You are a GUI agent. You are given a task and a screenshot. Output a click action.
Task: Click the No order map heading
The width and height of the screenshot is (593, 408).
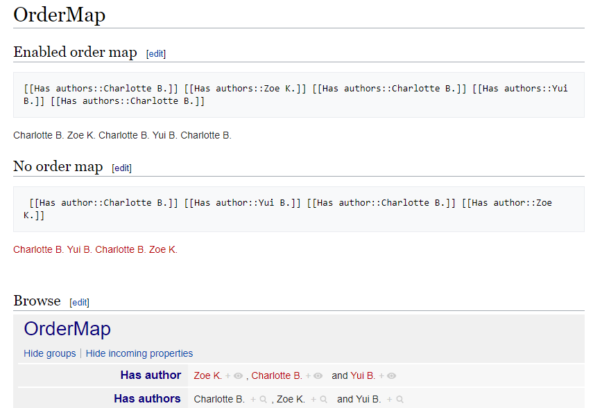[x=58, y=167]
